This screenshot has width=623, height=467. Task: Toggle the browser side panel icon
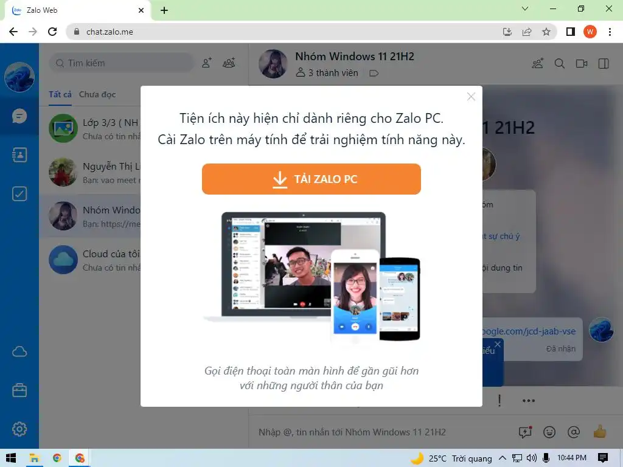pos(571,32)
